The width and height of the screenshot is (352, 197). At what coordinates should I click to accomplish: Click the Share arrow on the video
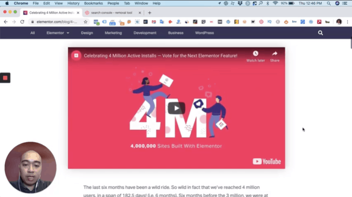[275, 53]
